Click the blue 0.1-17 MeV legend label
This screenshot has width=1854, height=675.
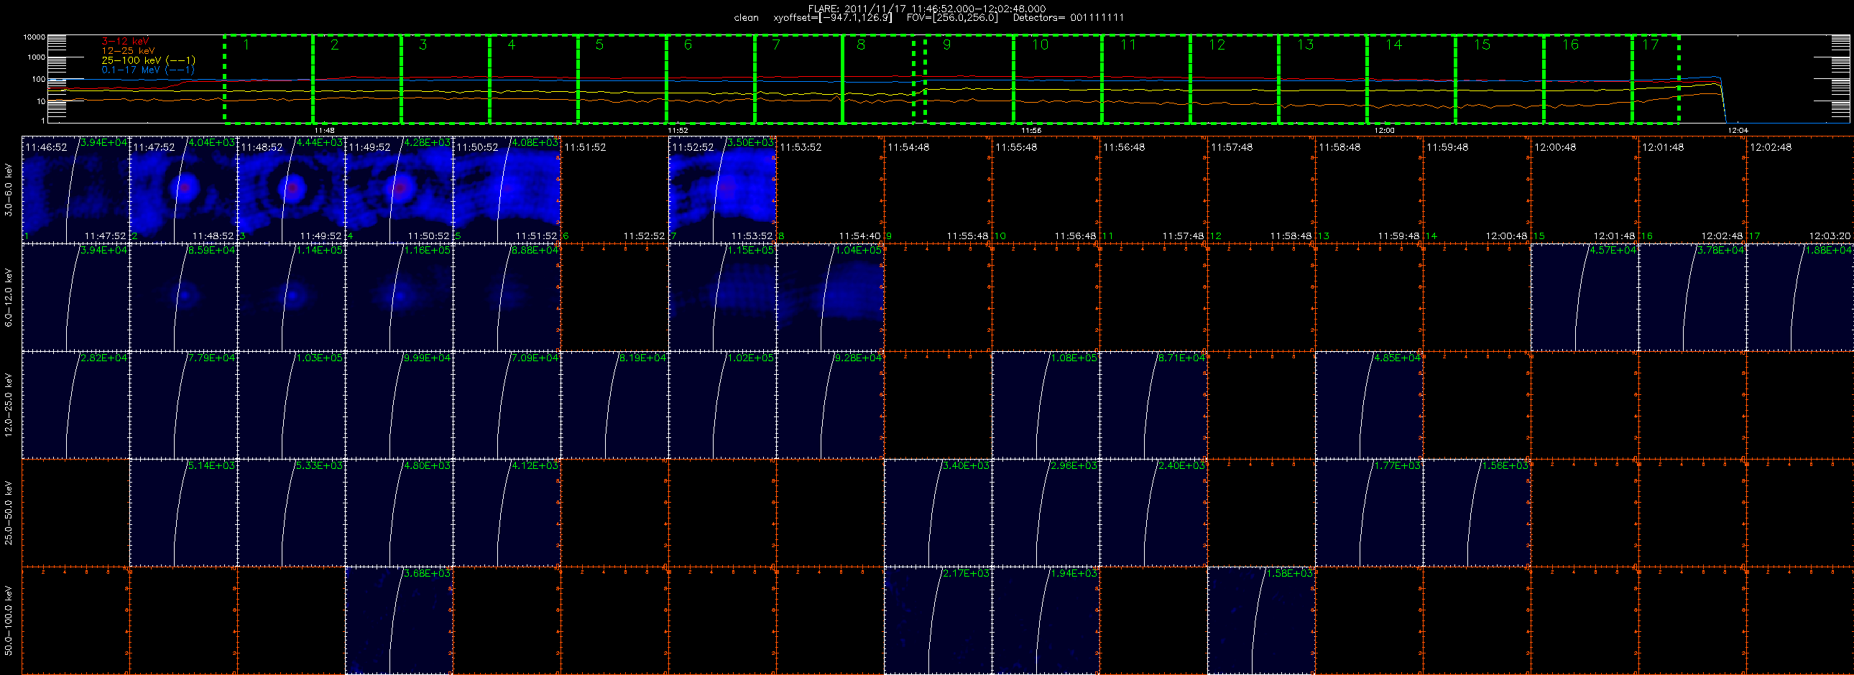coord(147,70)
